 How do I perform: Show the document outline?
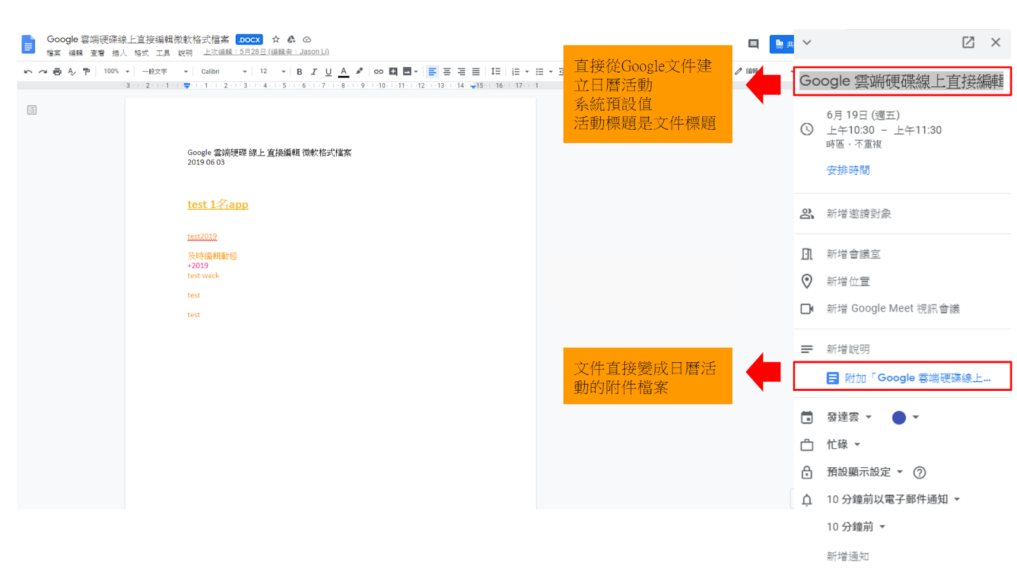32,110
